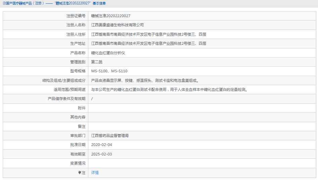
Task: Click approving authority 江西省药品监督管理局
Action: 110,136
